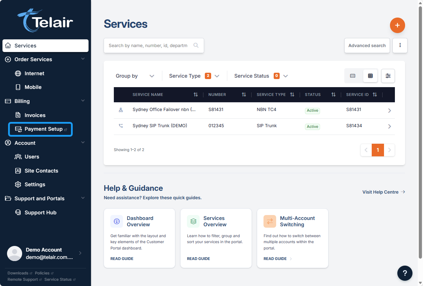Click the Advanced search button
Viewport: 423px width, 286px height.
pos(367,46)
